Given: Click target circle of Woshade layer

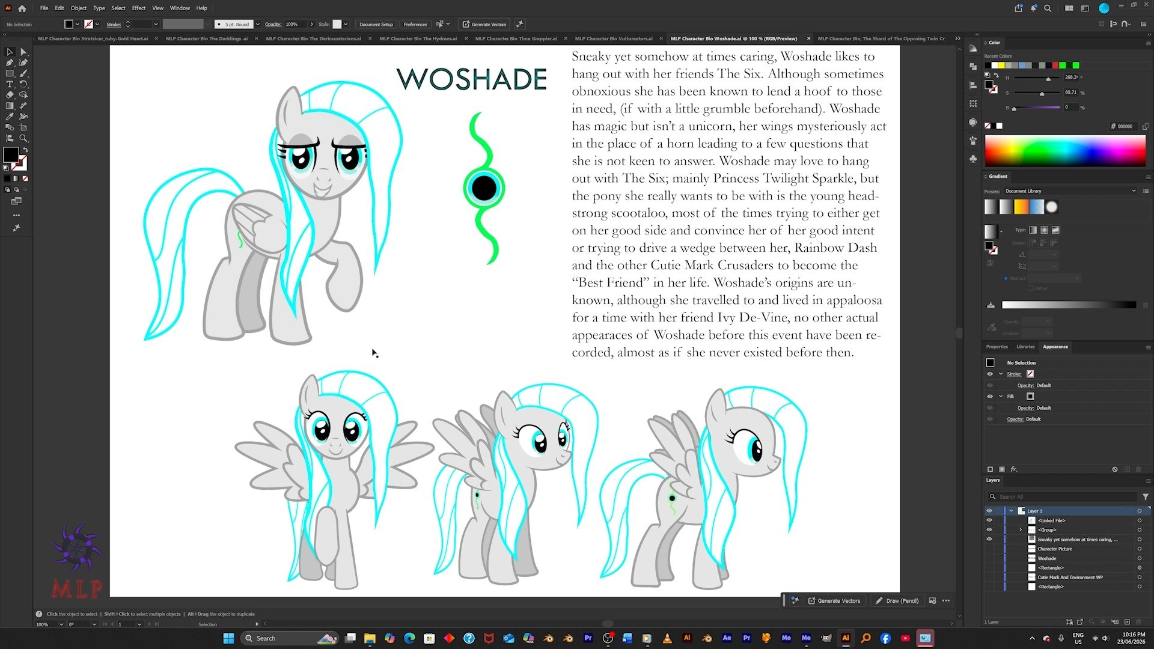Looking at the screenshot, I should [x=1139, y=558].
